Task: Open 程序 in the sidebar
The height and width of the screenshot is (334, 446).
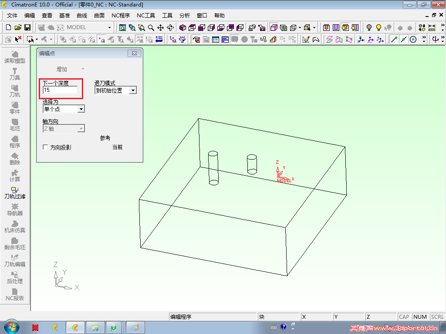Action: pos(15,142)
